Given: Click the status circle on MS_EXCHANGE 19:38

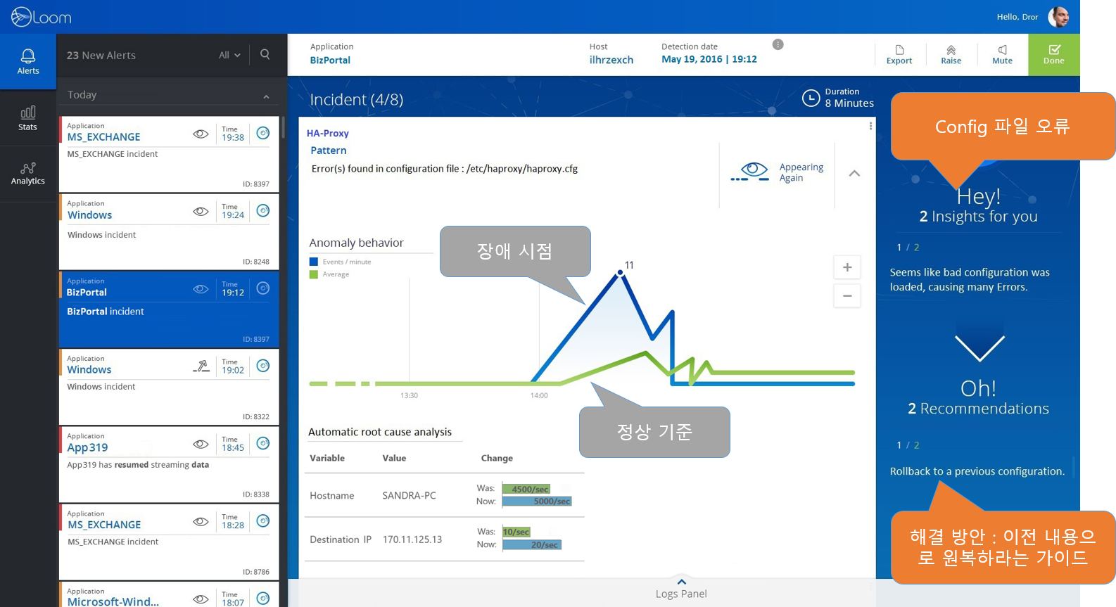Looking at the screenshot, I should (263, 133).
